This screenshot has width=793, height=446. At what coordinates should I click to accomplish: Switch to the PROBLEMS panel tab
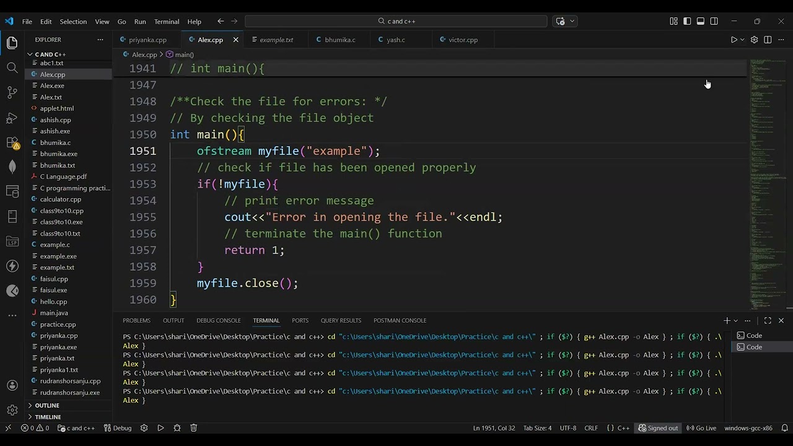pyautogui.click(x=136, y=320)
